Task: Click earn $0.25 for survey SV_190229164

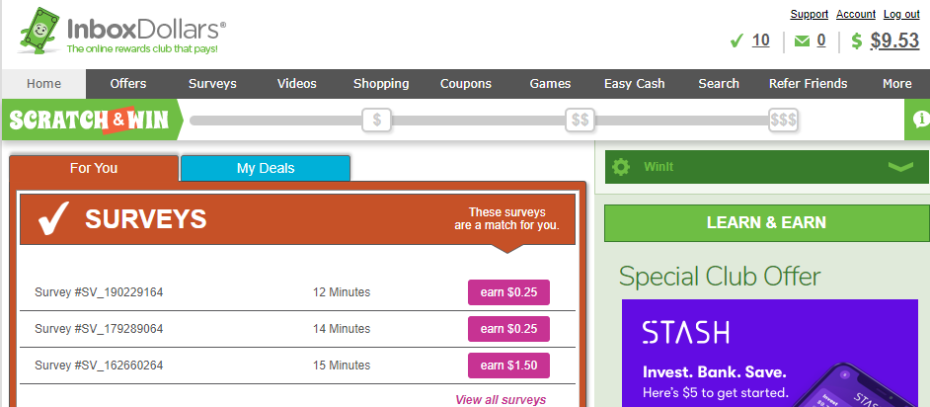Action: point(508,292)
